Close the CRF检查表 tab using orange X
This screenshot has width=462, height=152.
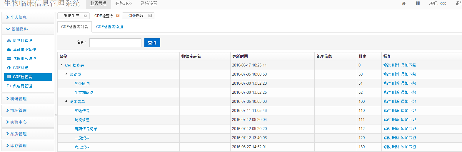(x=118, y=16)
